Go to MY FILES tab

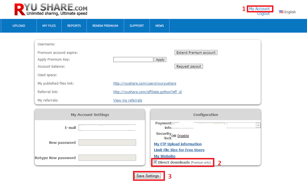tap(49, 26)
